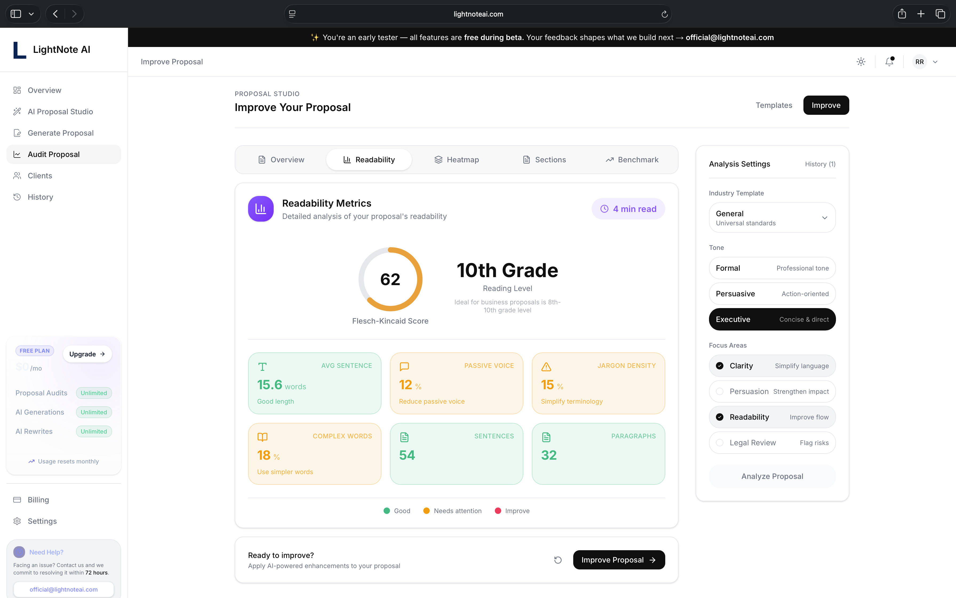Viewport: 956px width, 598px height.
Task: Click the Analyze Proposal button
Action: (x=772, y=476)
